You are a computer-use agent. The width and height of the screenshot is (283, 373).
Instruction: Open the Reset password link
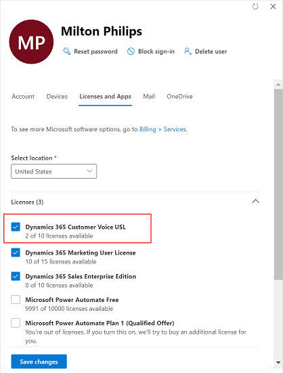coord(95,51)
